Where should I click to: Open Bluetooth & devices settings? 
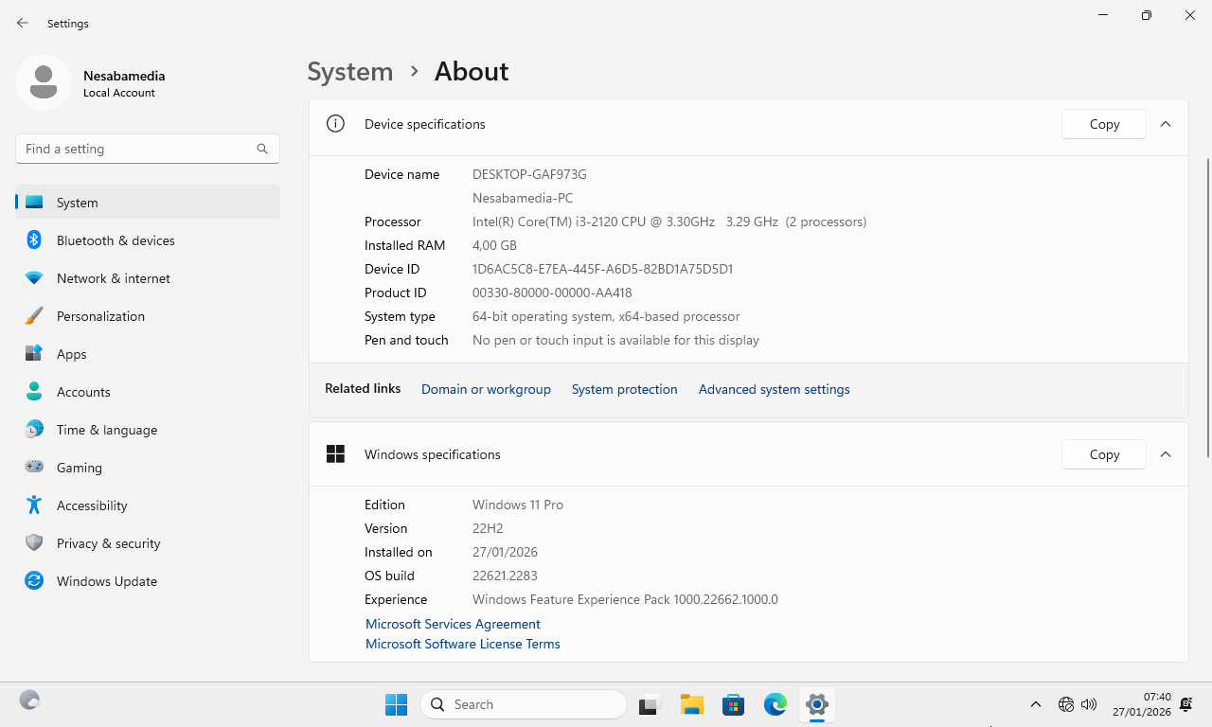(116, 240)
